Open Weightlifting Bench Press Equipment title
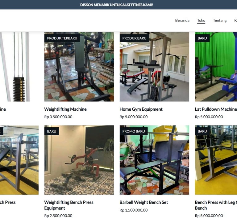 pyautogui.click(x=69, y=205)
